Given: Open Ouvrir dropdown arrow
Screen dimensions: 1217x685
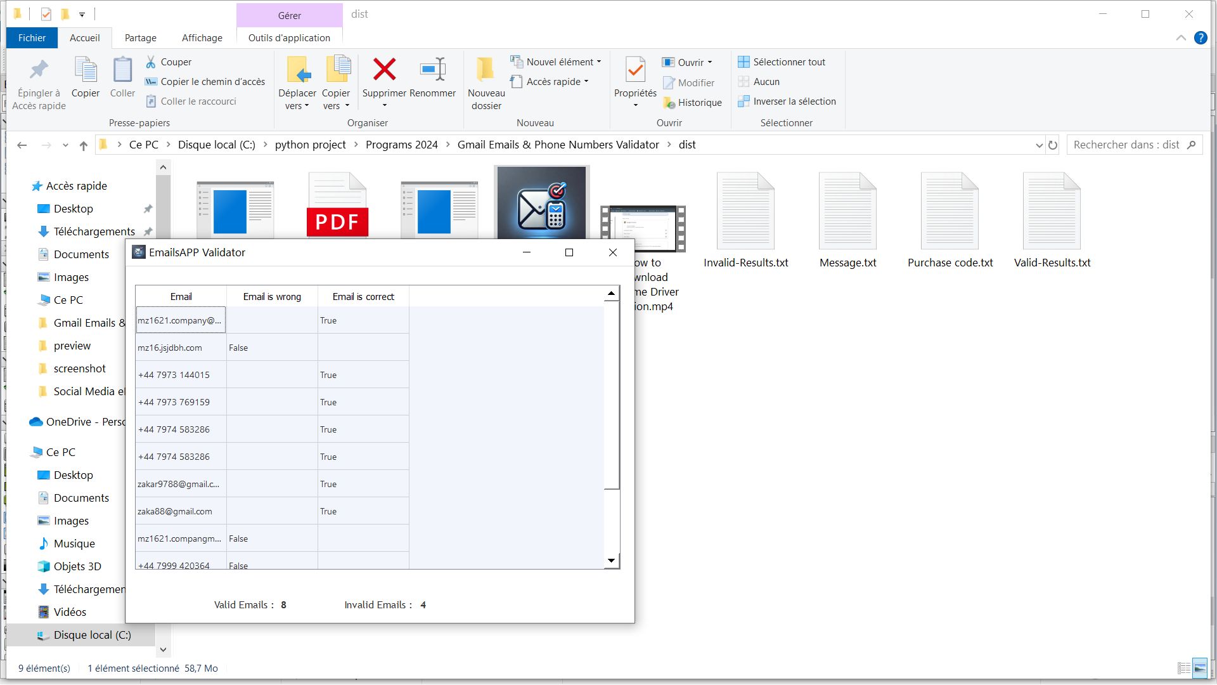Looking at the screenshot, I should pyautogui.click(x=710, y=63).
